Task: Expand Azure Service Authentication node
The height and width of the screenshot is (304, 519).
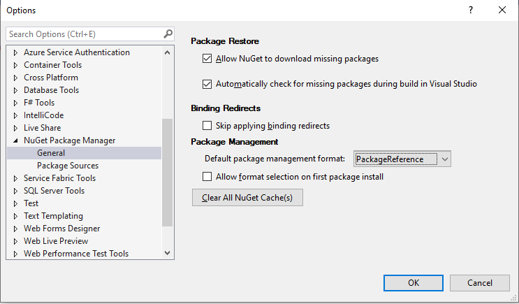Action: click(15, 52)
